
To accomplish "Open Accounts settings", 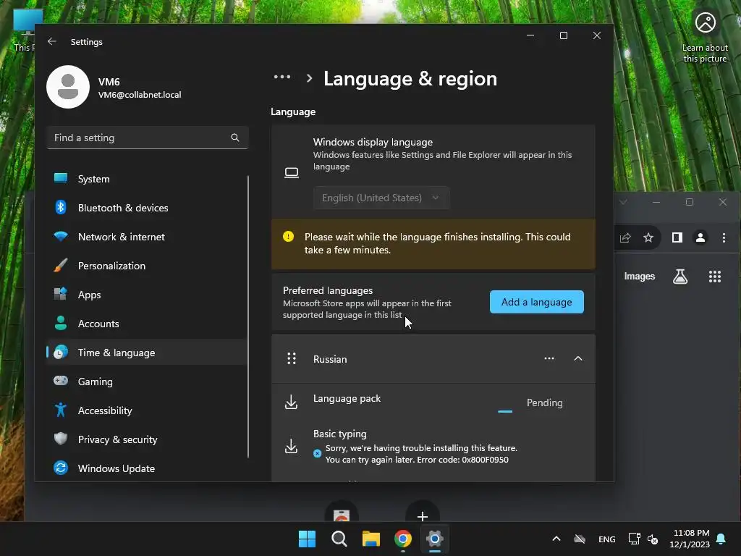I will 146,324.
